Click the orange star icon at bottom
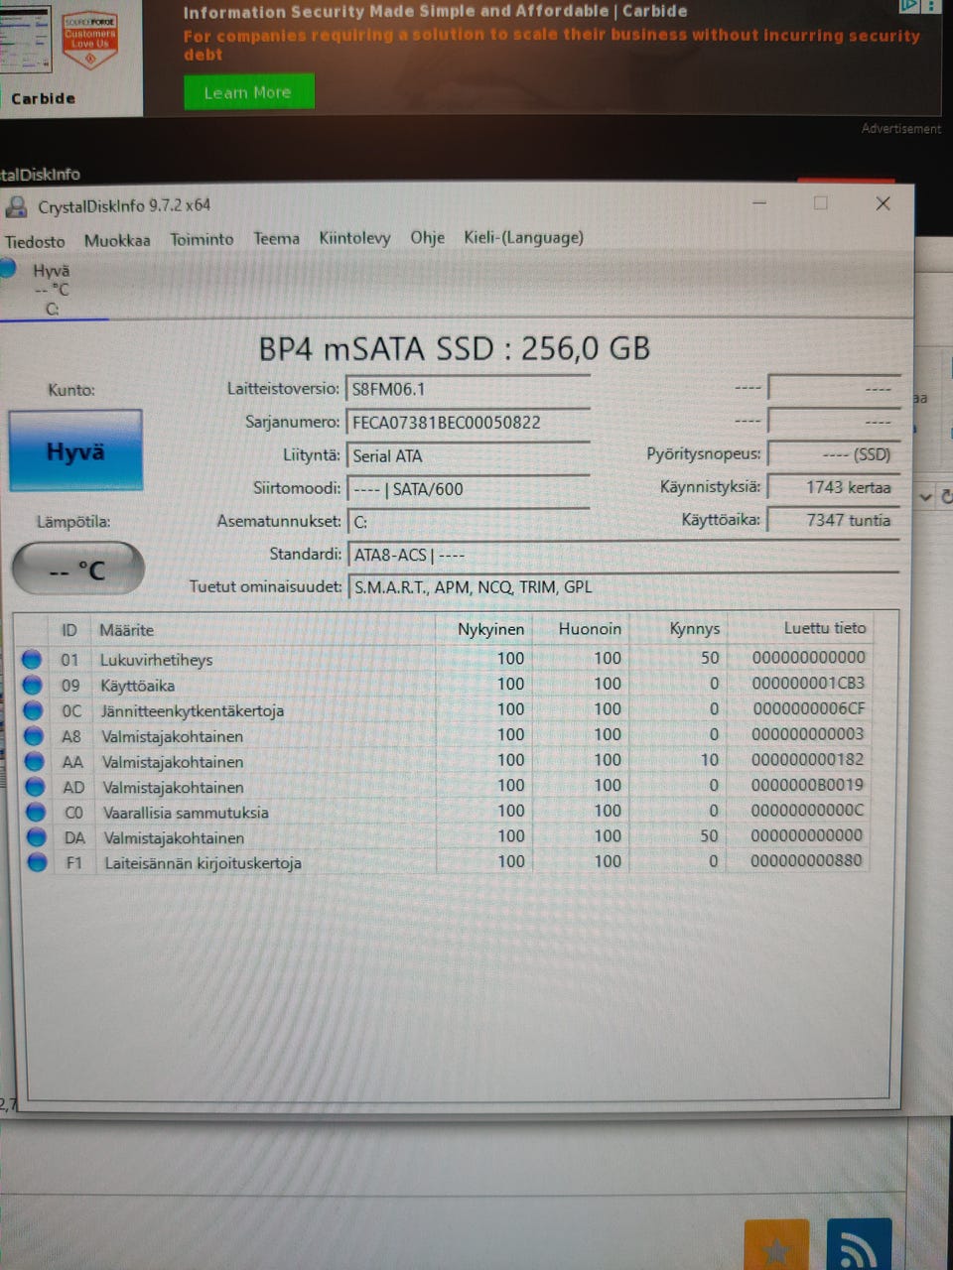The image size is (953, 1270). tap(776, 1246)
